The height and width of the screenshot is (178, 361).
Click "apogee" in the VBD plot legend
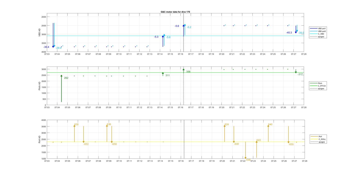pos(317,37)
